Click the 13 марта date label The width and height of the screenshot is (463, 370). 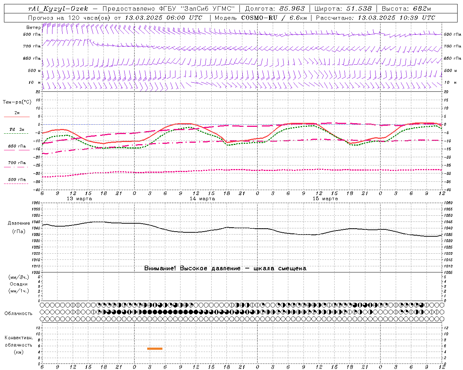(x=79, y=199)
